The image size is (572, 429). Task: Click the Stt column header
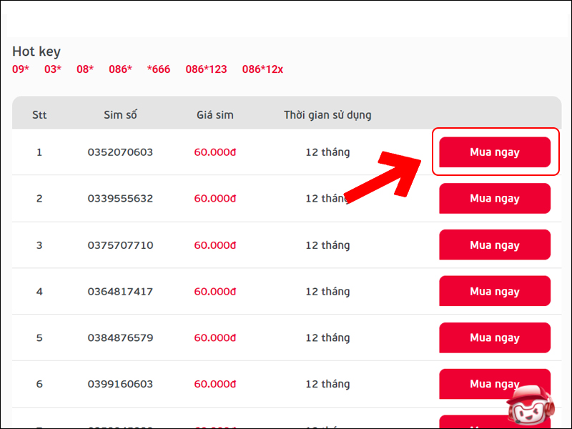(39, 115)
